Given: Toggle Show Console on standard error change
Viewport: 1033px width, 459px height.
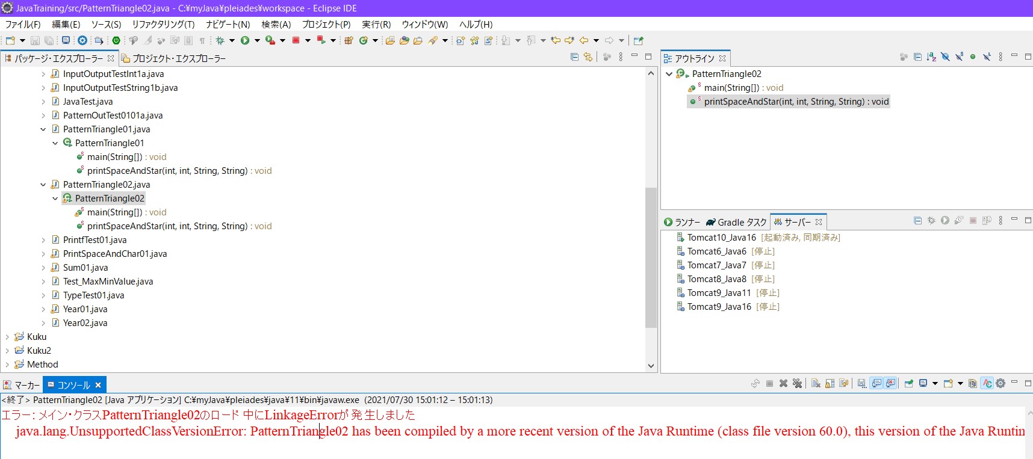Looking at the screenshot, I should point(890,383).
